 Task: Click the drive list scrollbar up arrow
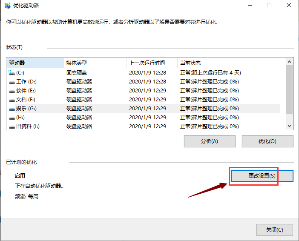(x=290, y=63)
